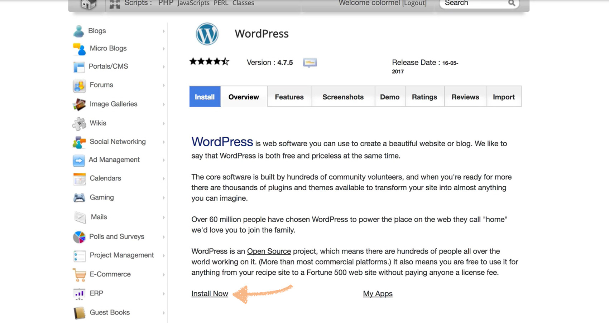
Task: Click the Install Now link
Action: 210,294
